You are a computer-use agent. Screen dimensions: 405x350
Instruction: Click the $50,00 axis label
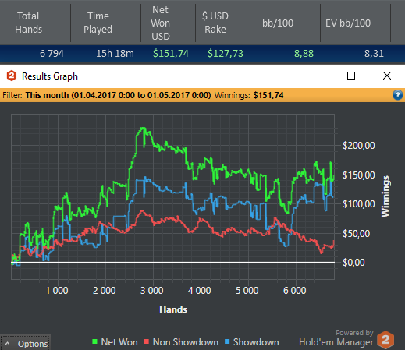(357, 234)
